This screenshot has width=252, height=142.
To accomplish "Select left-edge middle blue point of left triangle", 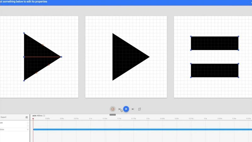I will pyautogui.click(x=24, y=57).
